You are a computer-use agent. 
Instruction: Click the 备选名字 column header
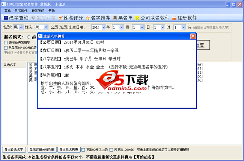pyautogui.click(x=14, y=65)
